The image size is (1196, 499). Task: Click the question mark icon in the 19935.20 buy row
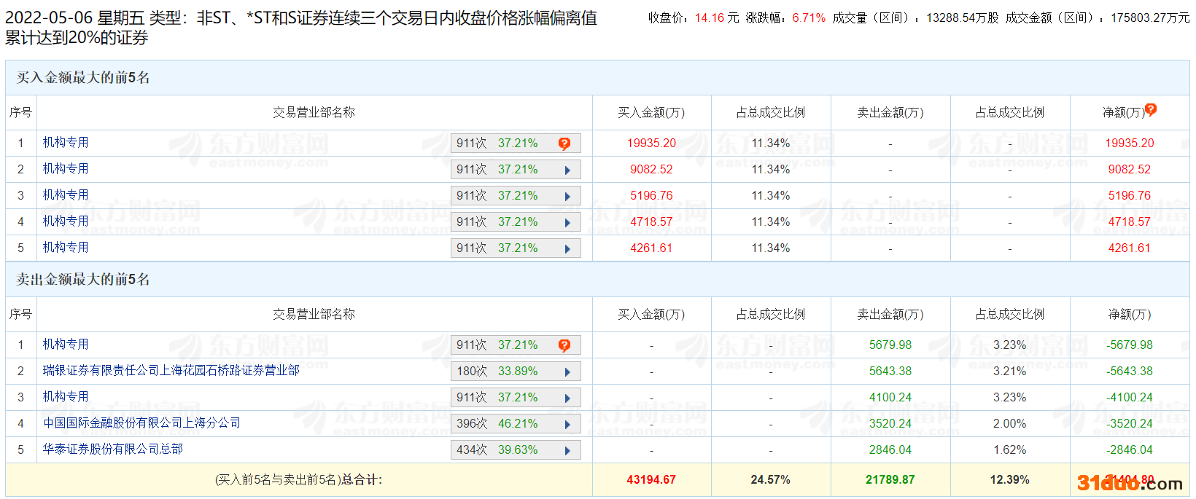coord(564,144)
